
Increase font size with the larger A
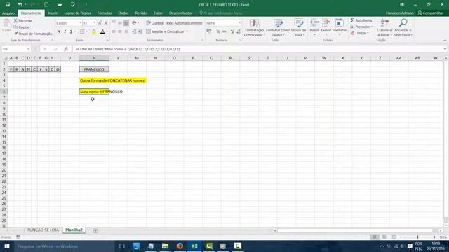click(x=100, y=23)
